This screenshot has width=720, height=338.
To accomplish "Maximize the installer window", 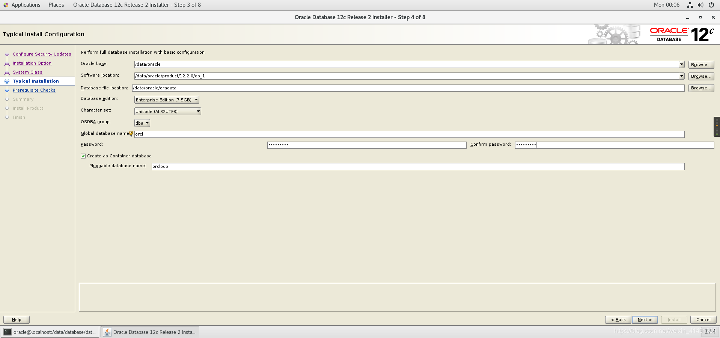I will [x=700, y=17].
